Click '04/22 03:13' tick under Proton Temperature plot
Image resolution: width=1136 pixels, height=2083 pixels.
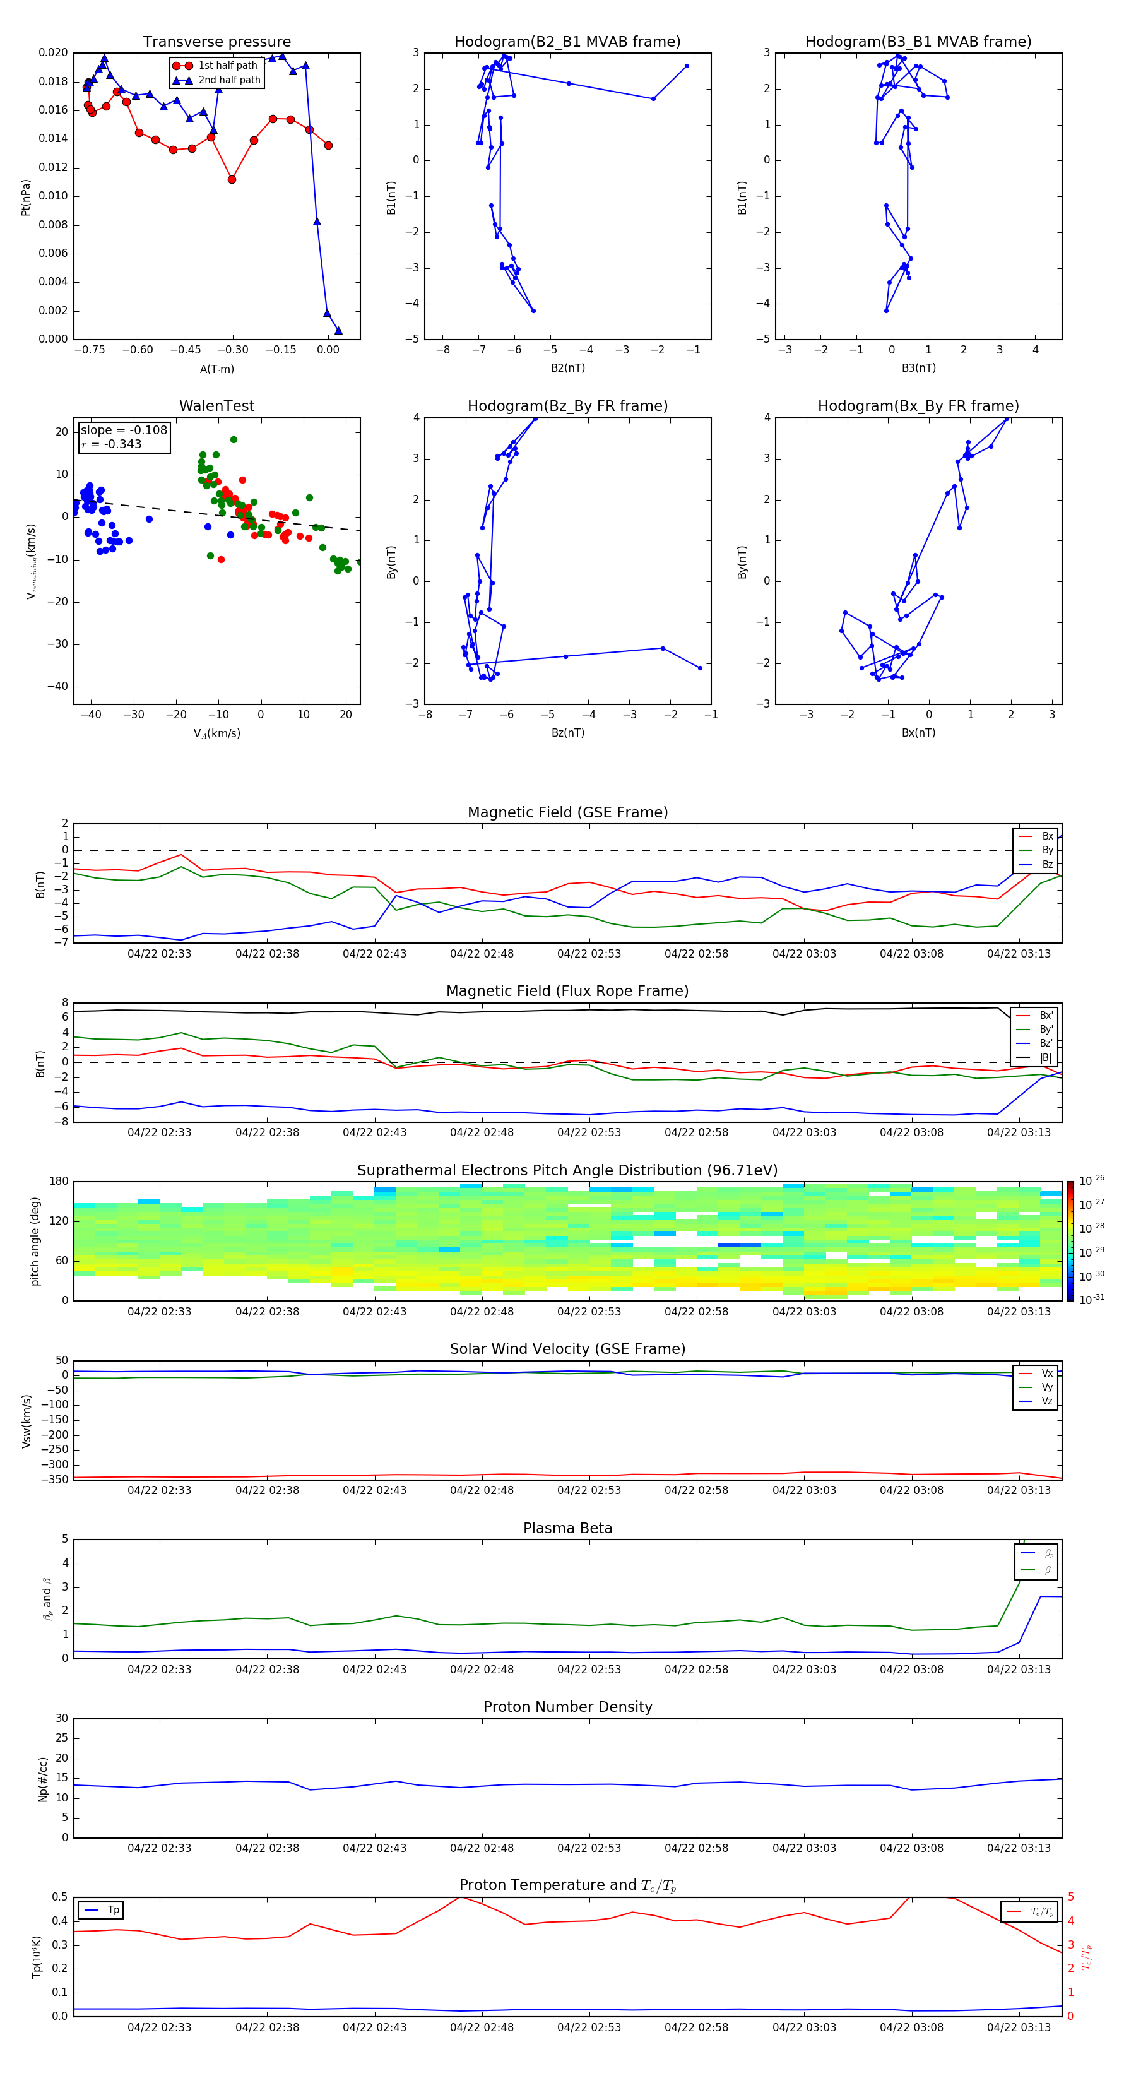[x=1019, y=2027]
